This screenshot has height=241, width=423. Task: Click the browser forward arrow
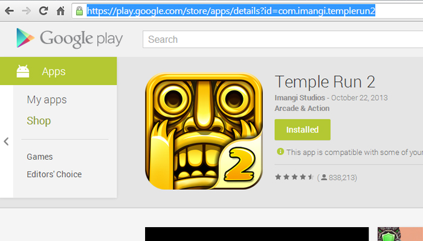26,11
